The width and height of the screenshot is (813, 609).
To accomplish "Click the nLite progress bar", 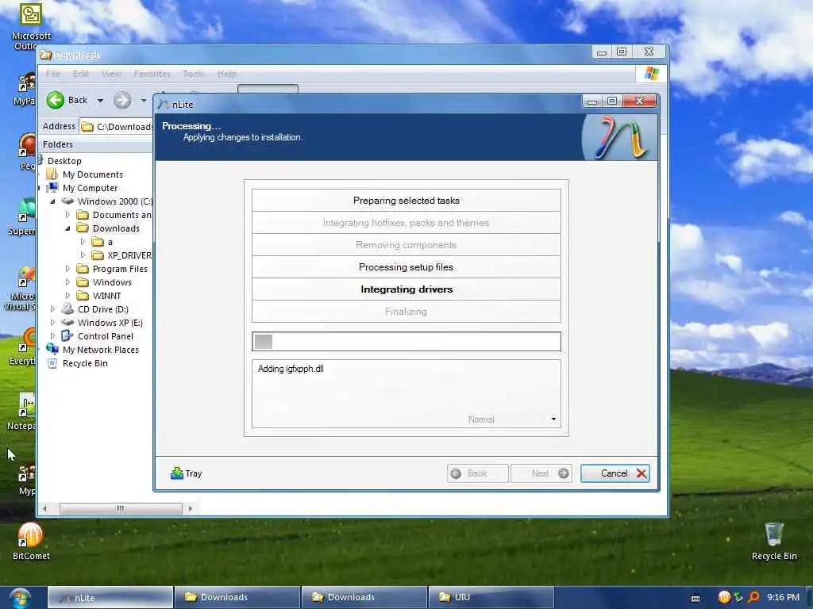I will point(406,342).
